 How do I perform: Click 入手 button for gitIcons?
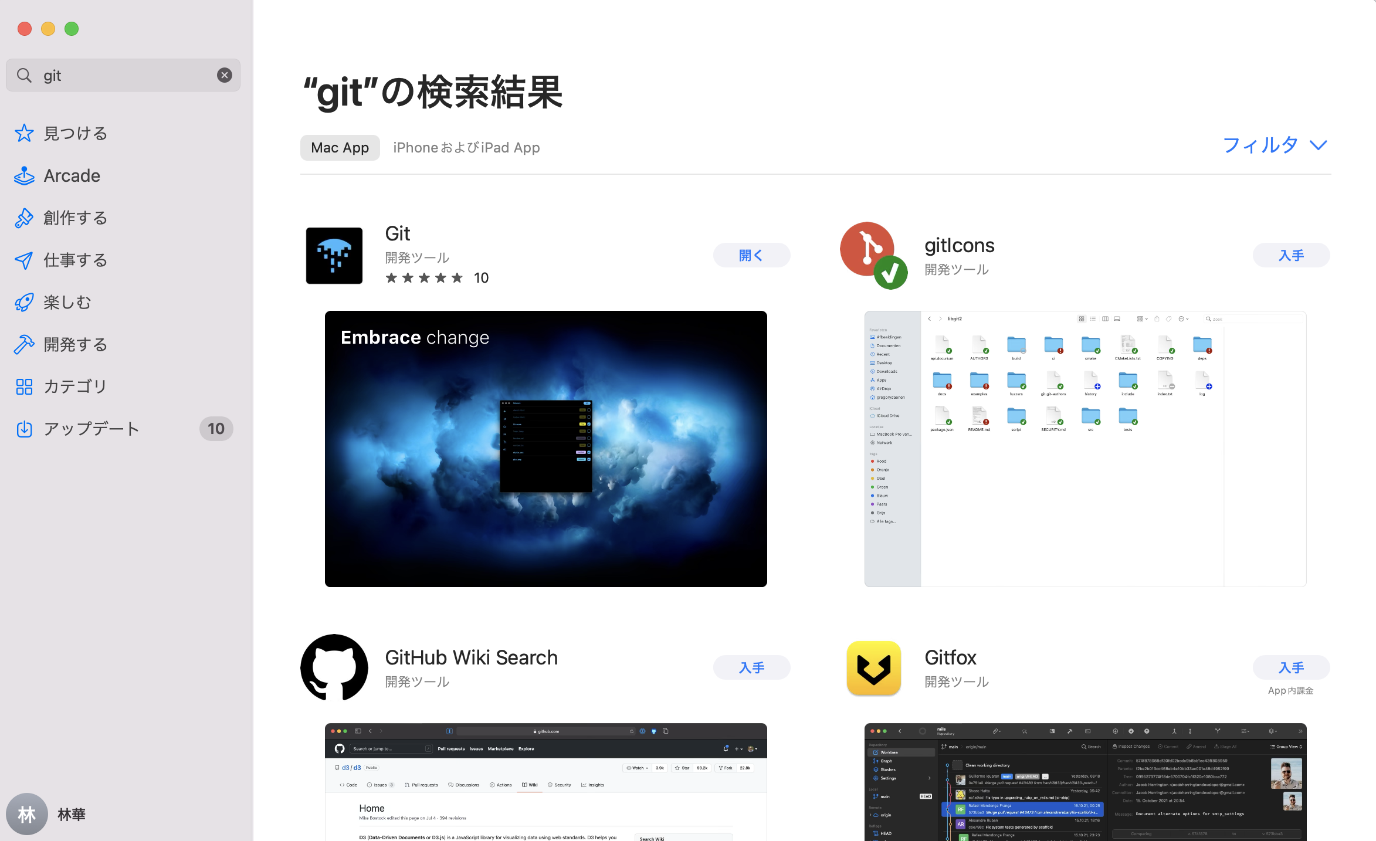click(x=1291, y=255)
